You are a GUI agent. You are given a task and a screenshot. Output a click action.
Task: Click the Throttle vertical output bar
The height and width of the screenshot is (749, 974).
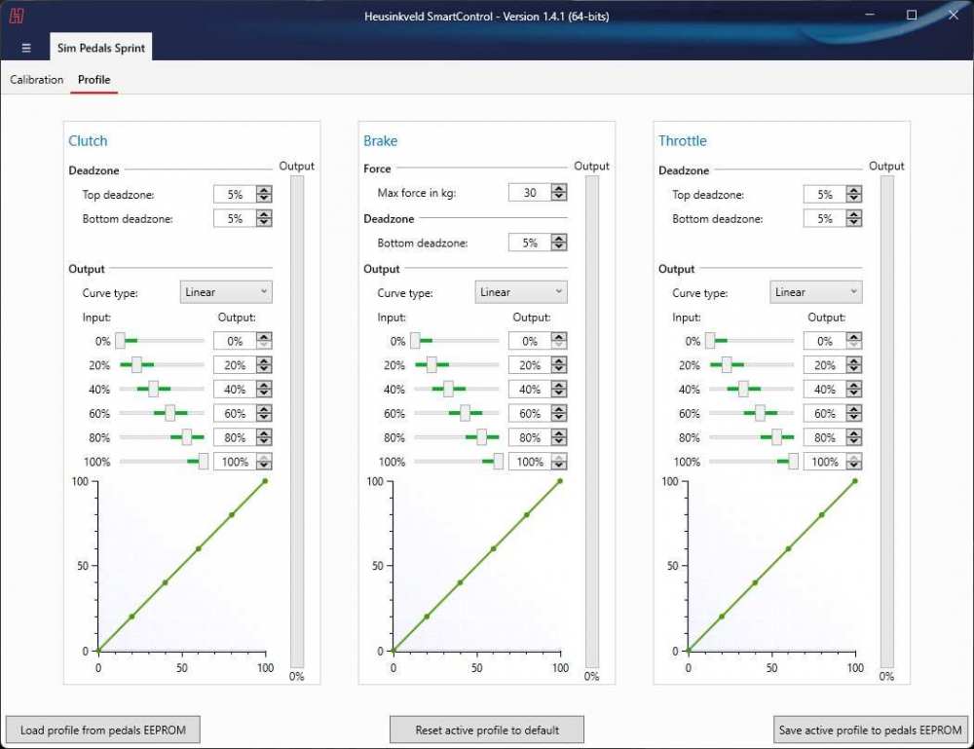click(x=887, y=422)
